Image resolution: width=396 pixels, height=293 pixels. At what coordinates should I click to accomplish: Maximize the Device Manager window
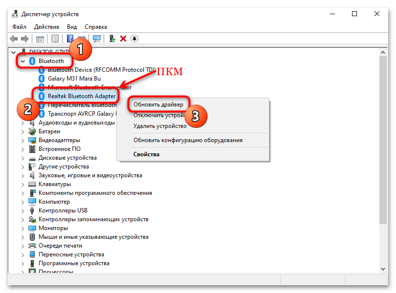(354, 14)
